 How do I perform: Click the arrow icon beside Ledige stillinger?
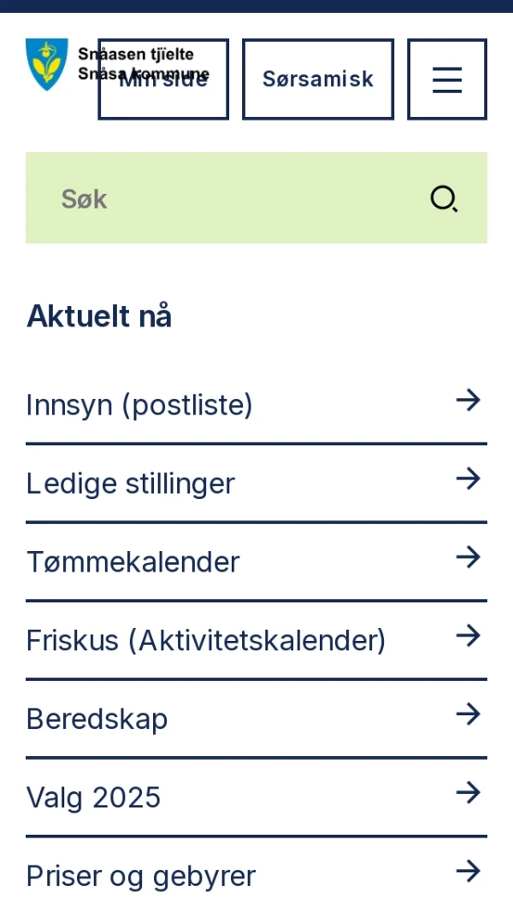pos(468,478)
